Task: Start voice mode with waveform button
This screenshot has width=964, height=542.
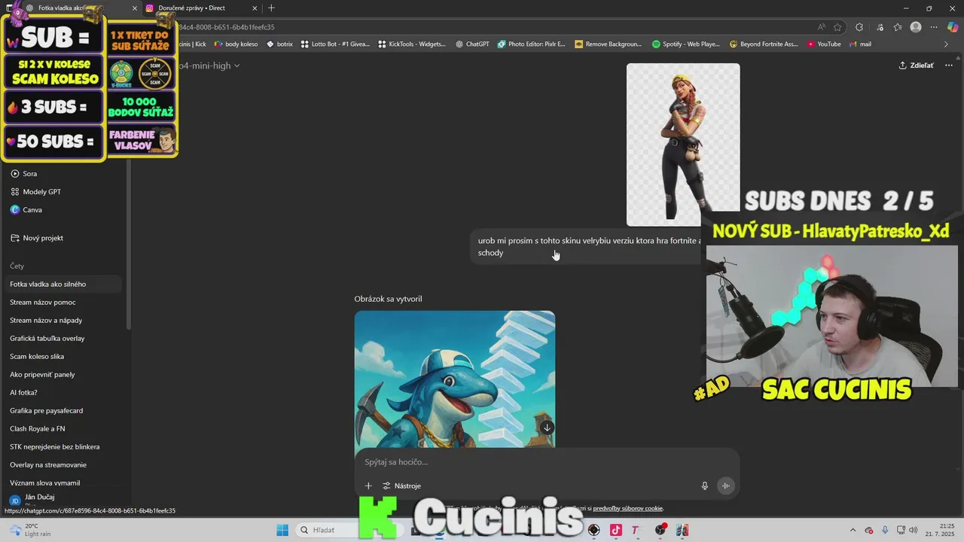Action: pyautogui.click(x=725, y=486)
